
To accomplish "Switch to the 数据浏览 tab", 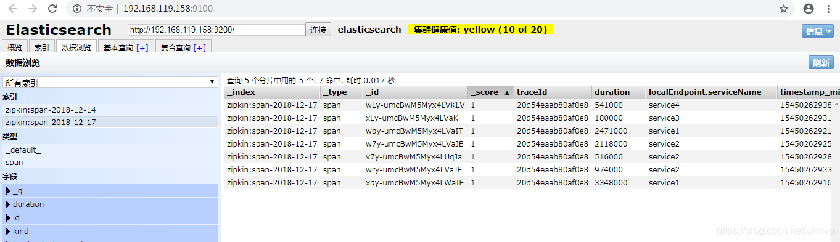I will pyautogui.click(x=76, y=47).
